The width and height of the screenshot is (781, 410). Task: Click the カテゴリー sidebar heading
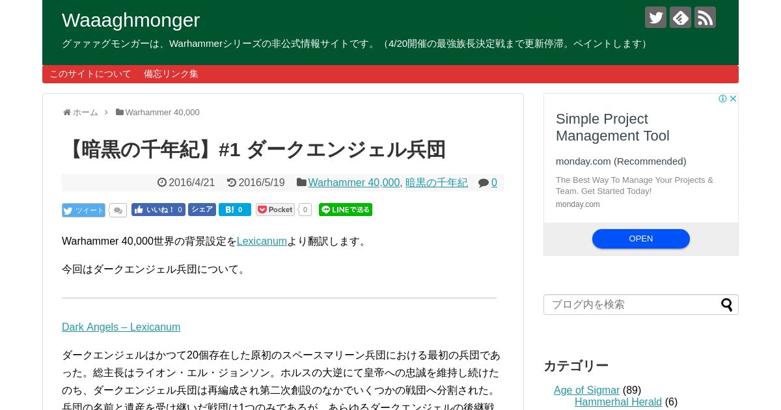pyautogui.click(x=576, y=366)
